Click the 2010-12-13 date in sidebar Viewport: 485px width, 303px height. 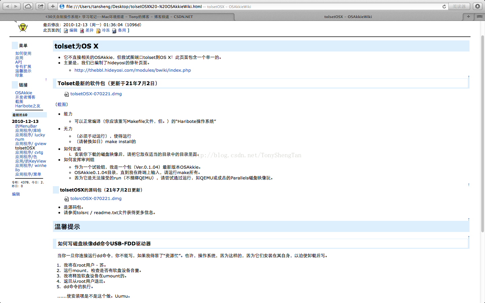(25, 122)
